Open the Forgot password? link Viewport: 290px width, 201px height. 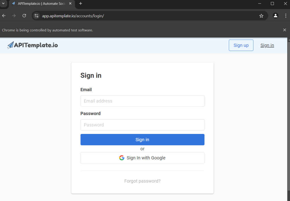142,181
